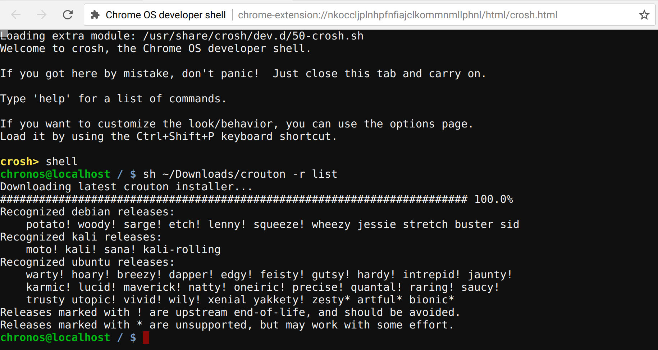This screenshot has width=658, height=350.
Task: Click the 'squeeze!' debian release
Action: click(x=279, y=224)
